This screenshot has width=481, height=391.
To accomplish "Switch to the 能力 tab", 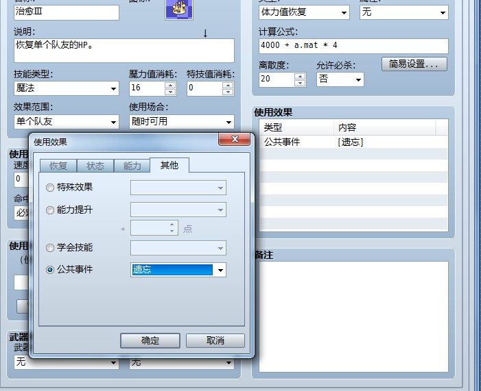I will click(x=132, y=166).
